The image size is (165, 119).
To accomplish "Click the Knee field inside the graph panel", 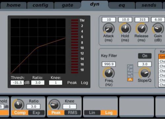I will coord(55,83).
